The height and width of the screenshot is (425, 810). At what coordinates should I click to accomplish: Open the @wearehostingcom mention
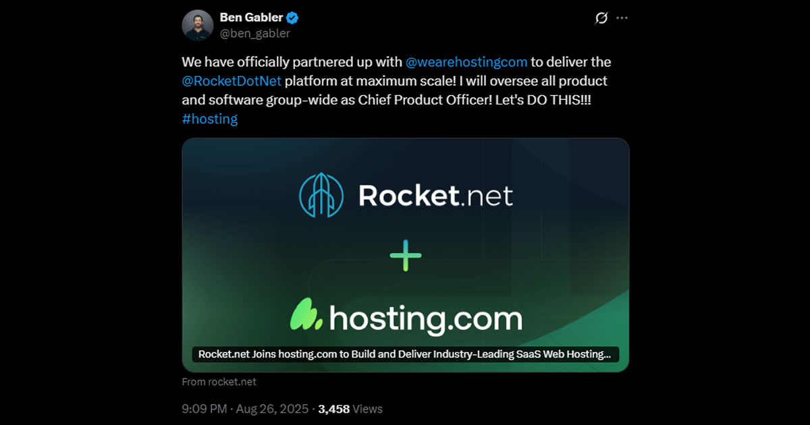pos(466,62)
